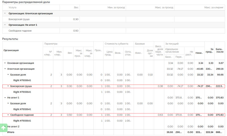Collapse the 'Организация: Не агент 1' group
This screenshot has height=136, width=227.
(x=5, y=25)
